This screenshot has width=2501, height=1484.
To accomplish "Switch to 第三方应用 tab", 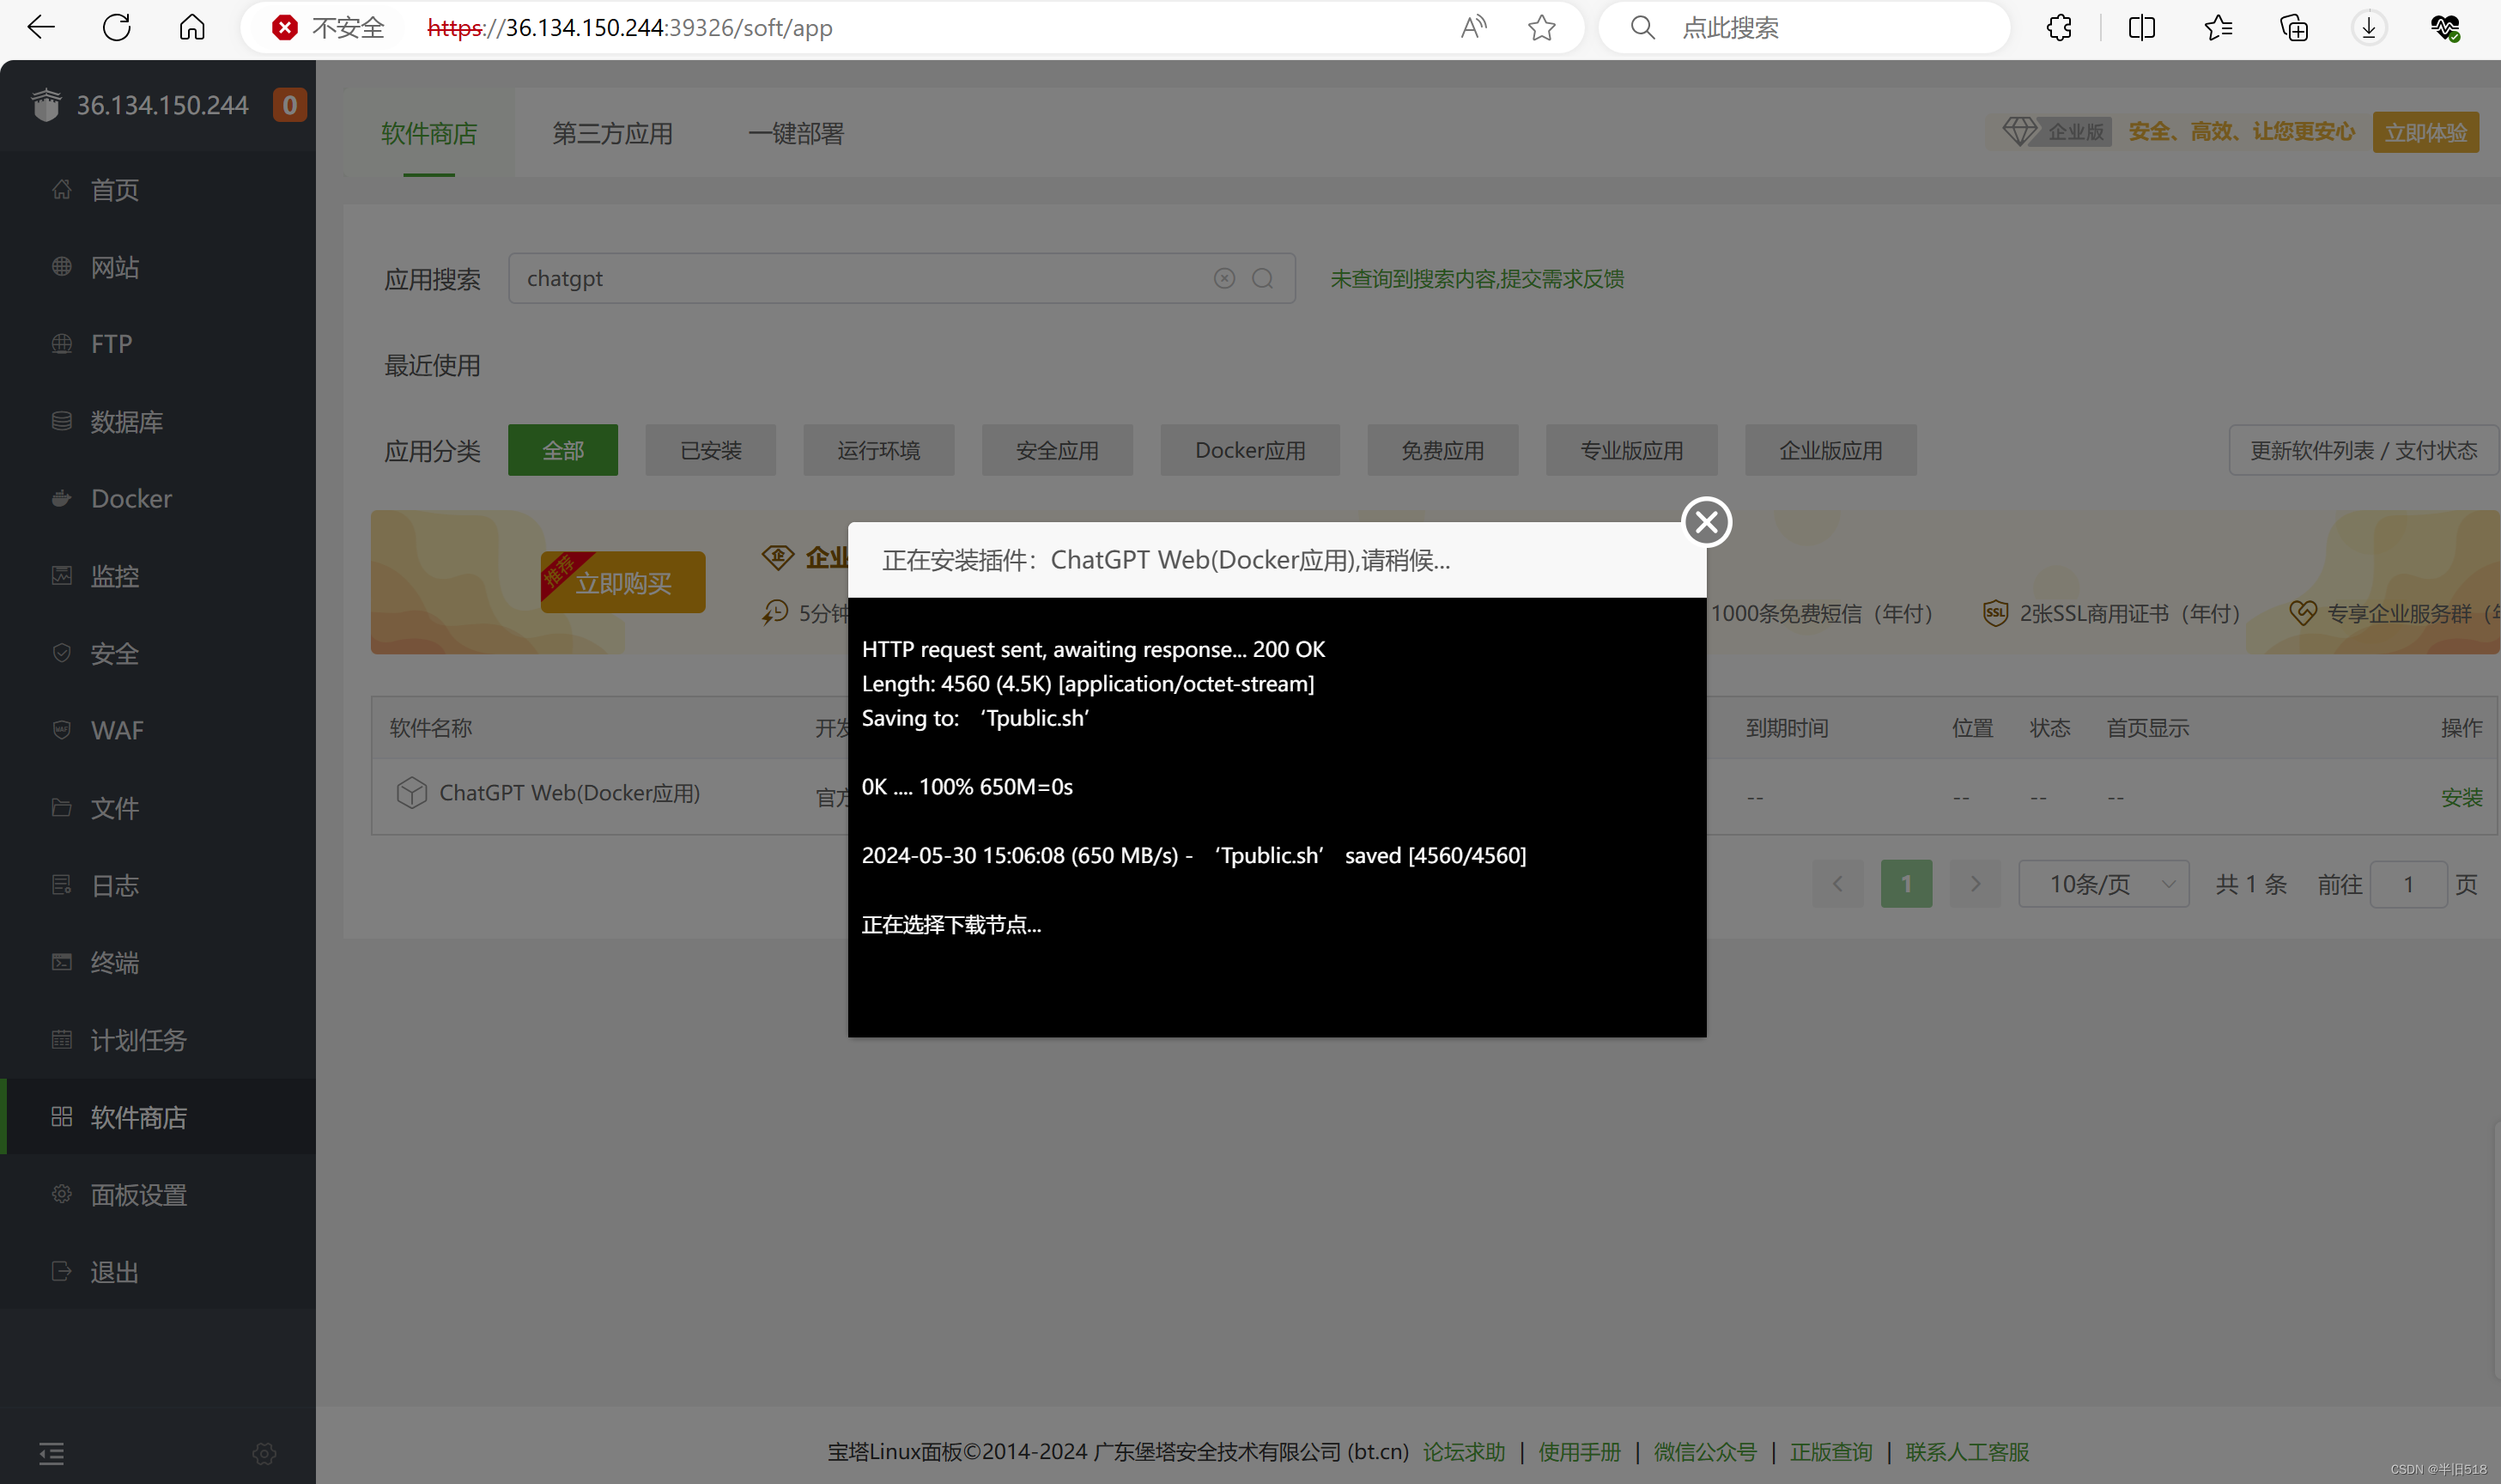I will click(x=612, y=134).
